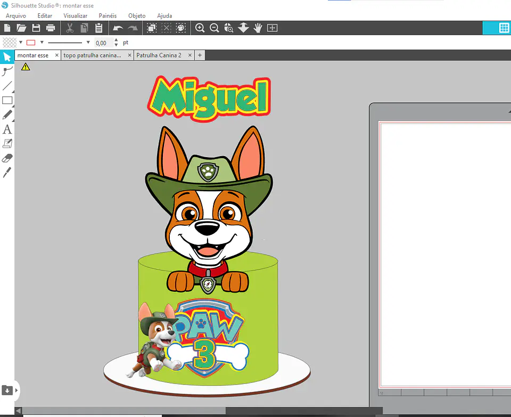Click the Zoom Selection icon
511x417 pixels.
tap(229, 28)
